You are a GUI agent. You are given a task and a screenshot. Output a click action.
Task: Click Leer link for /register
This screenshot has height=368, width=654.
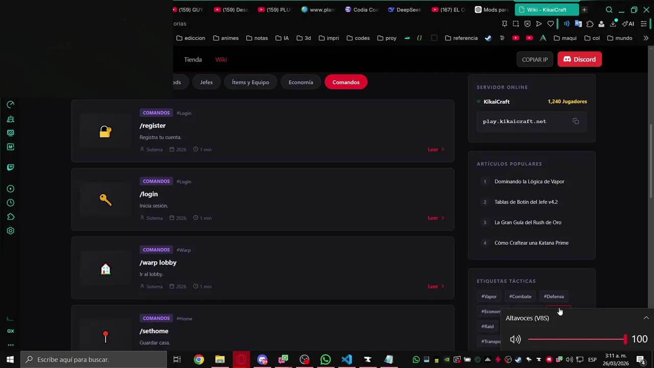436,149
